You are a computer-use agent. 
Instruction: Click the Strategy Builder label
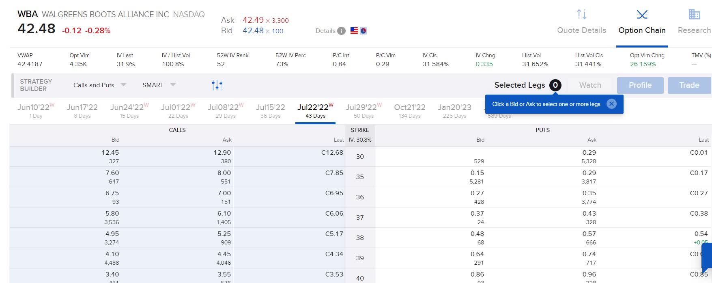pyautogui.click(x=36, y=85)
